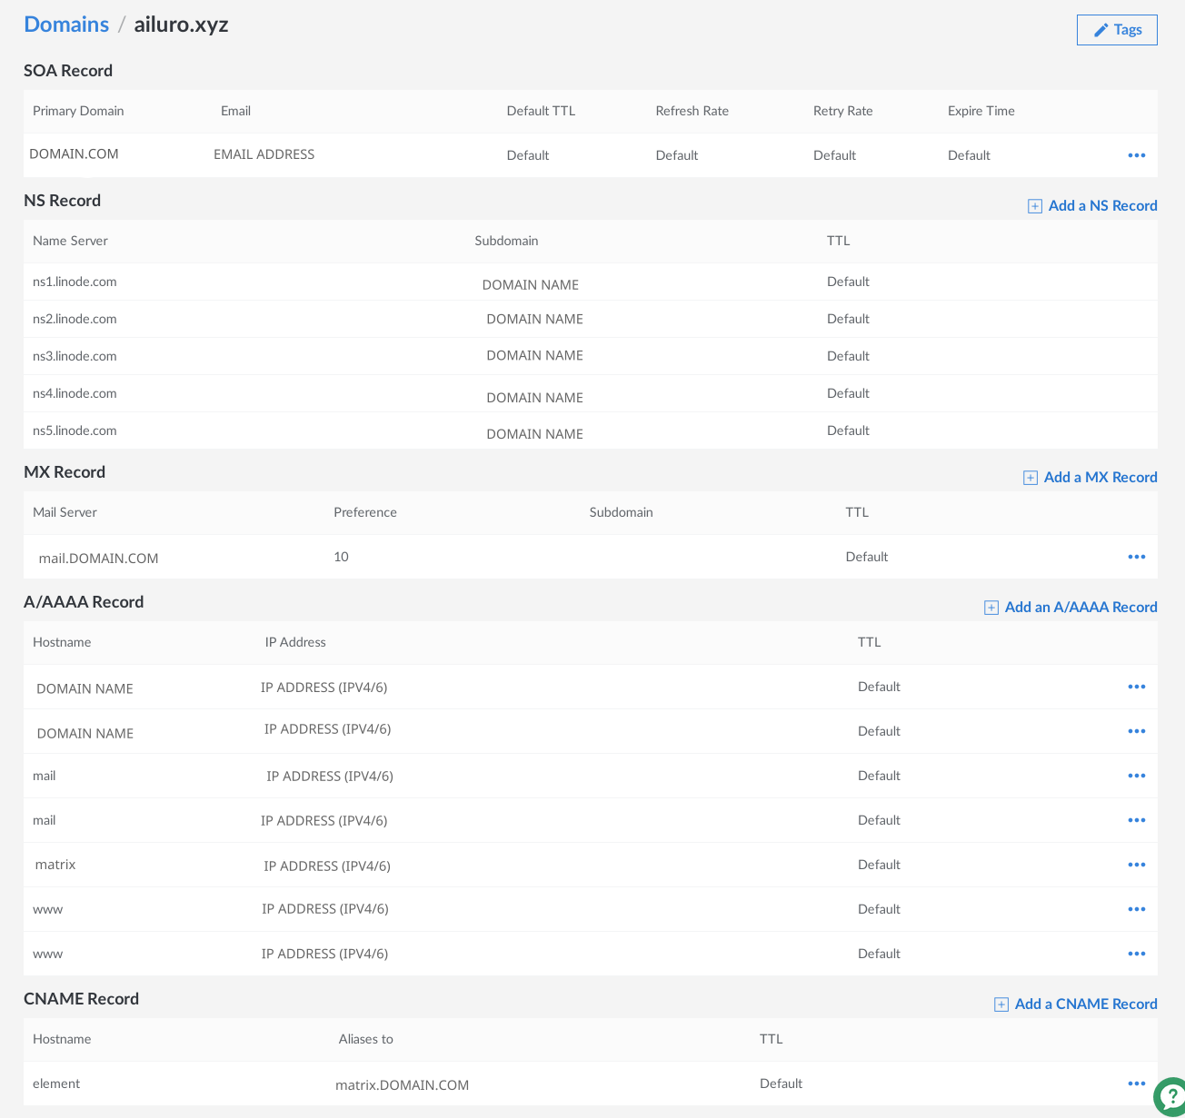
Task: Click the MX preference value 10
Action: [x=342, y=557]
